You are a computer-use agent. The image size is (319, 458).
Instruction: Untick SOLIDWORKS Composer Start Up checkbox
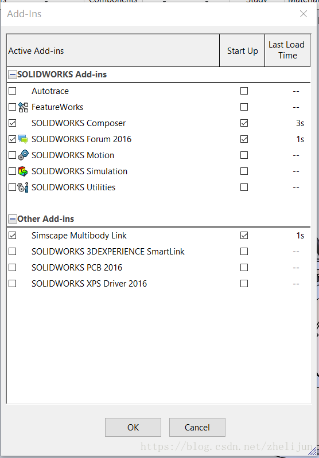coord(244,123)
